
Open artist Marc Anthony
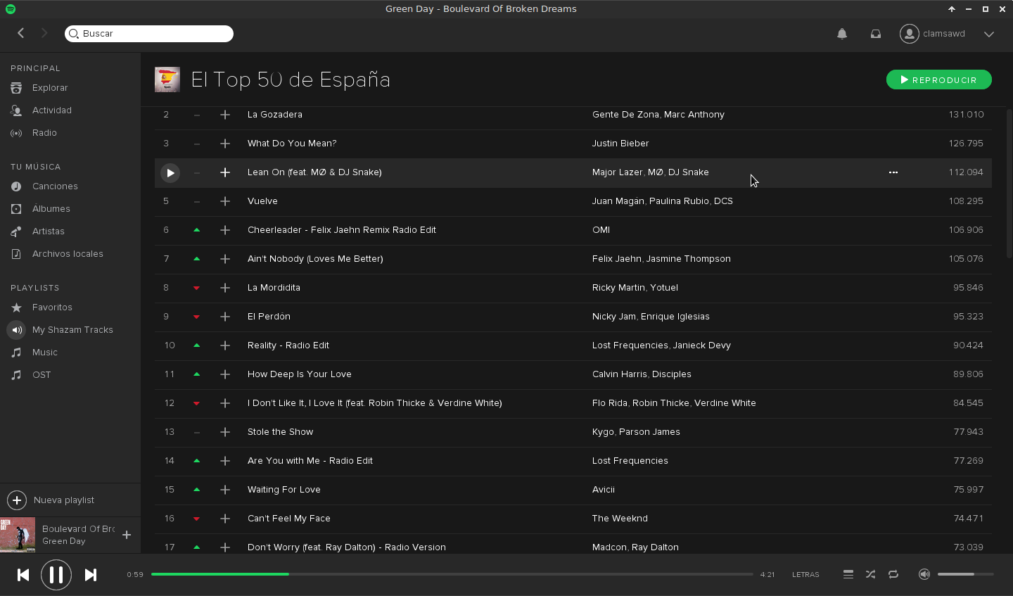[694, 115]
